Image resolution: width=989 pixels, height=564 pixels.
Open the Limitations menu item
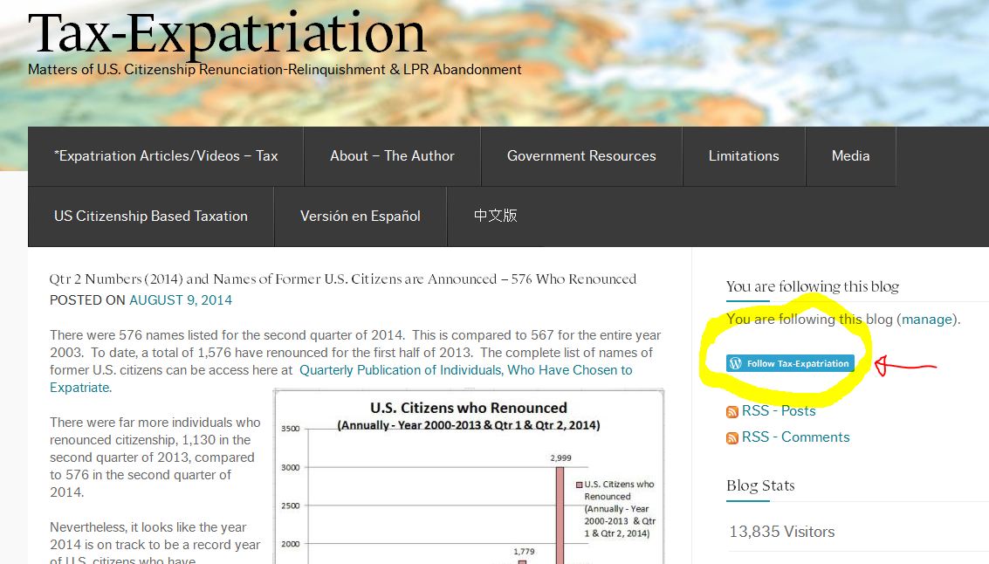click(744, 156)
